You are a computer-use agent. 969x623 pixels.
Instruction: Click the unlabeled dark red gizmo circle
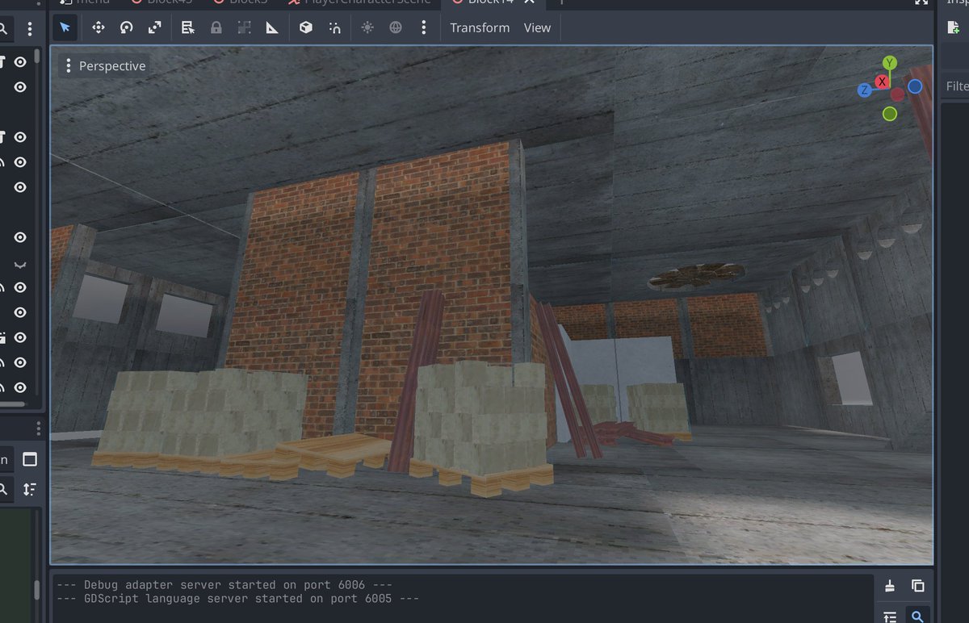tap(897, 94)
